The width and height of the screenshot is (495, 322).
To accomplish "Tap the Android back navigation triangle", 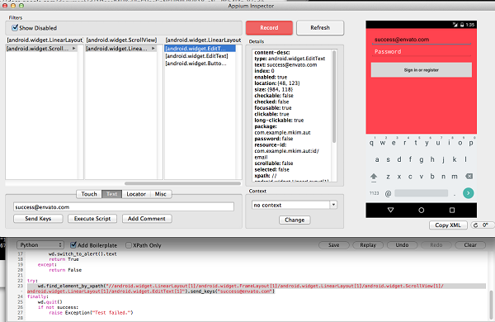I will pos(390,211).
